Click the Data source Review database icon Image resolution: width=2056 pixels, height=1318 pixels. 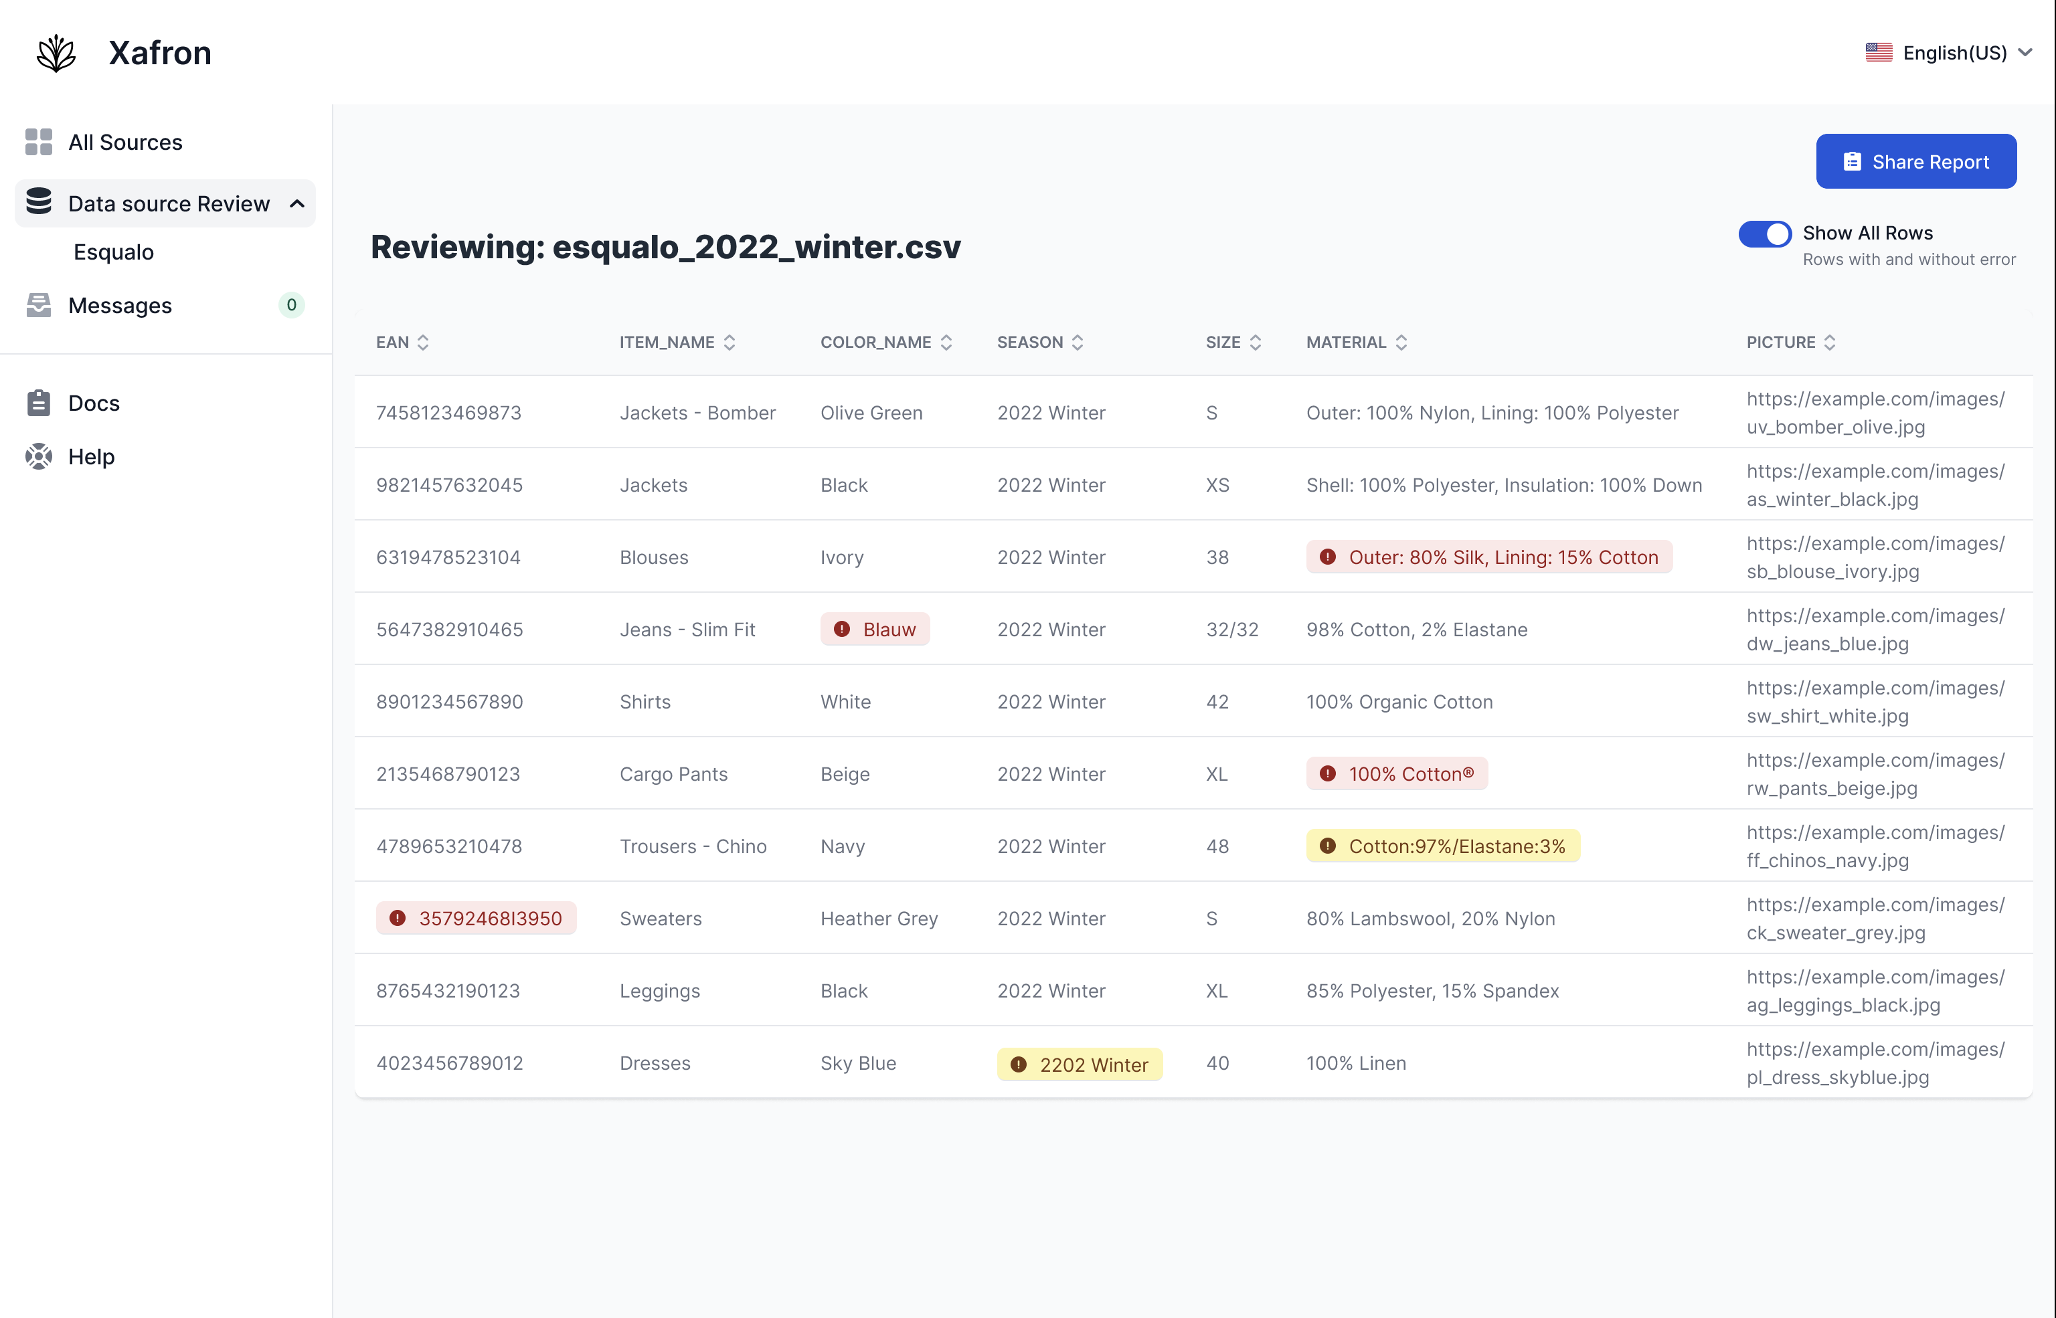(39, 202)
